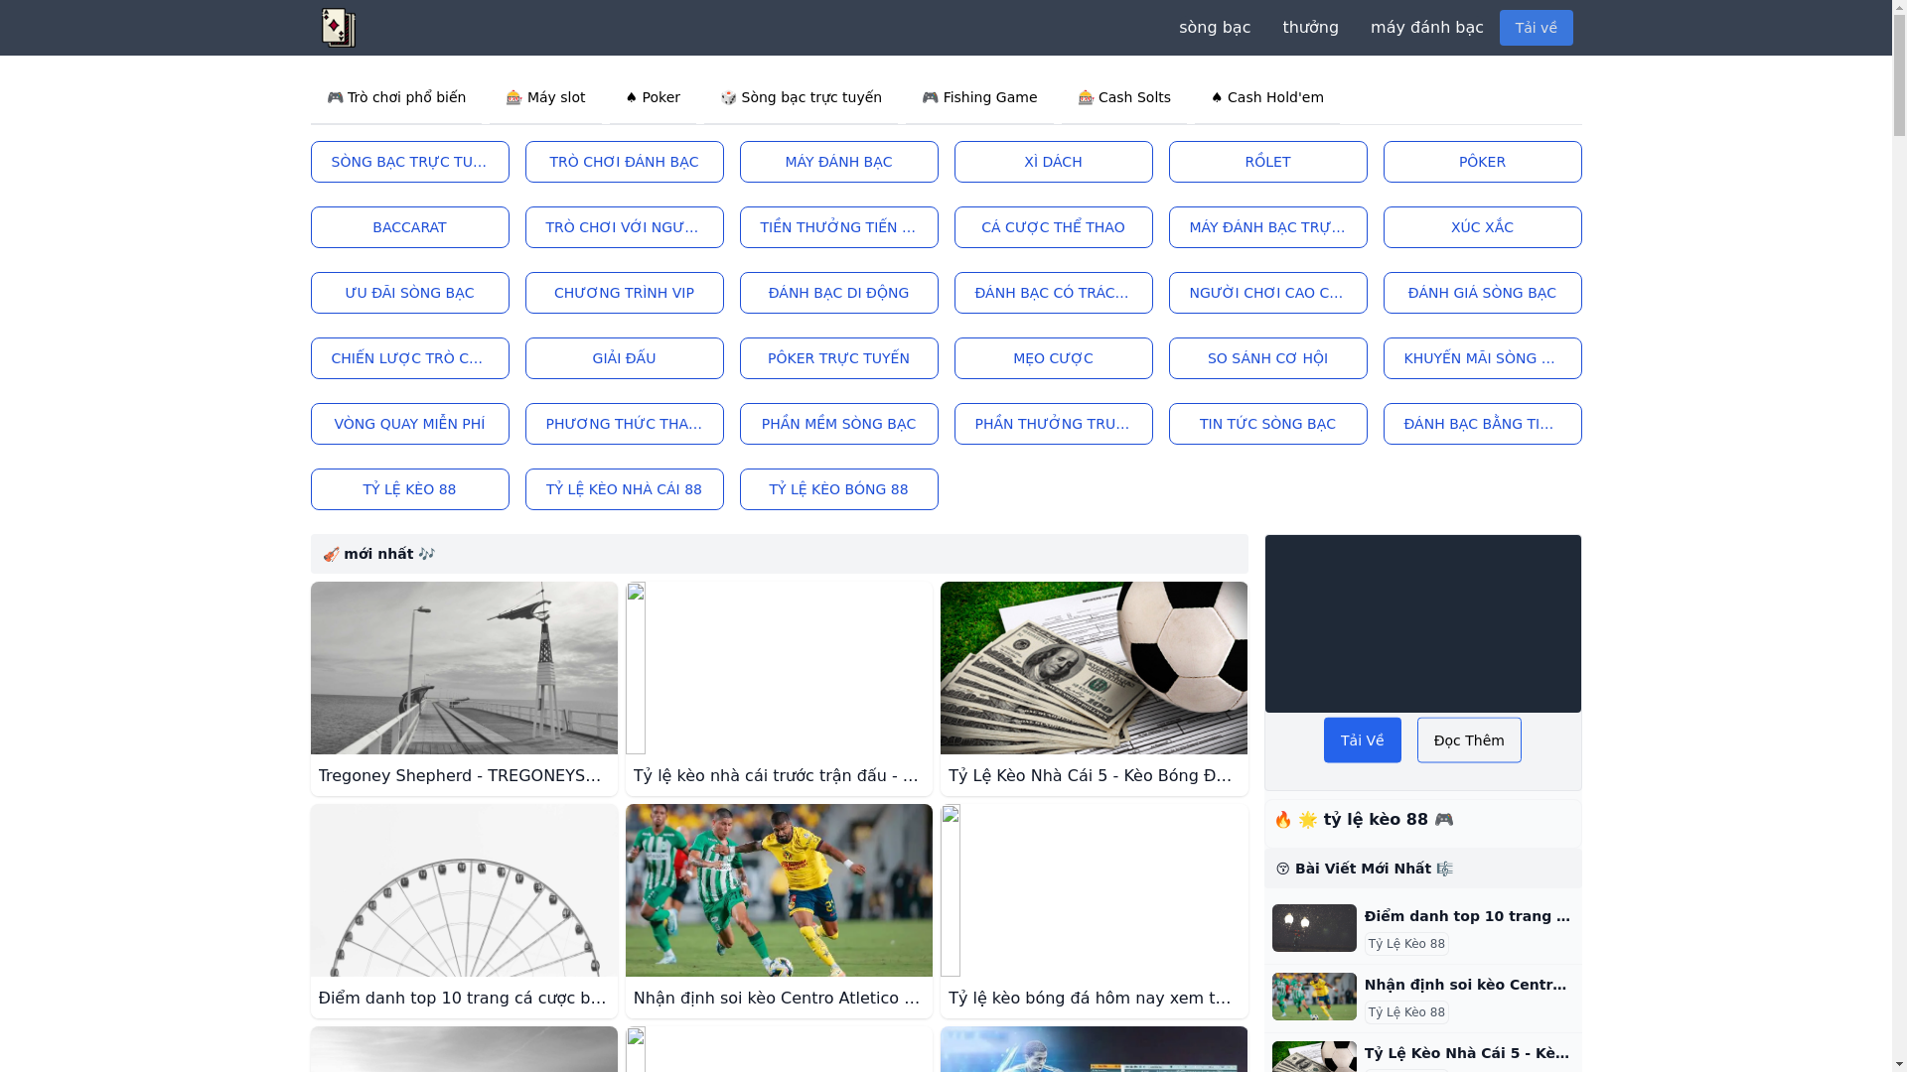Open the MẸO CƯỢC category
1907x1072 pixels.
pos(1053,358)
